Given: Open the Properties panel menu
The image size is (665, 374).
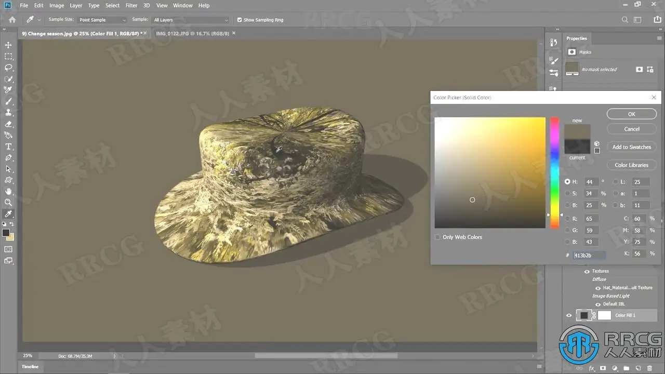Looking at the screenshot, I should point(659,38).
